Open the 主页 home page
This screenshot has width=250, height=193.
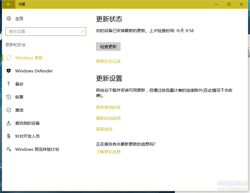(19, 19)
